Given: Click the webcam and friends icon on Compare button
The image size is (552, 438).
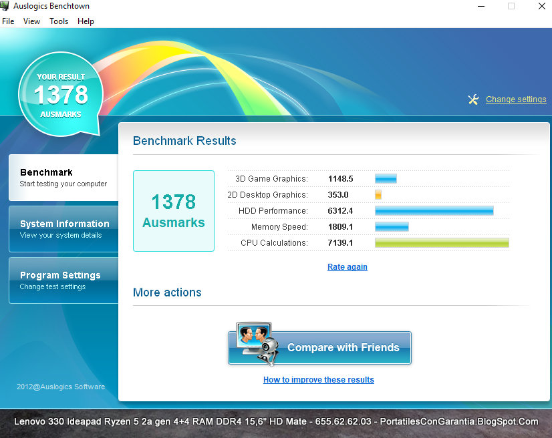Looking at the screenshot, I should (x=259, y=343).
